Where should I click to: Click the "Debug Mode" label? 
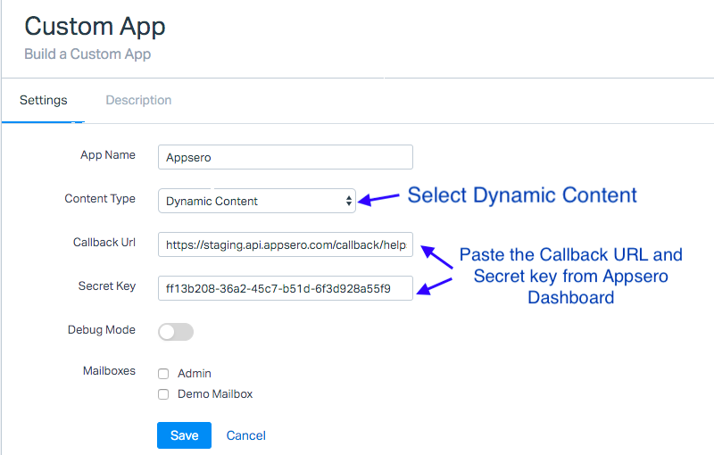tap(102, 329)
